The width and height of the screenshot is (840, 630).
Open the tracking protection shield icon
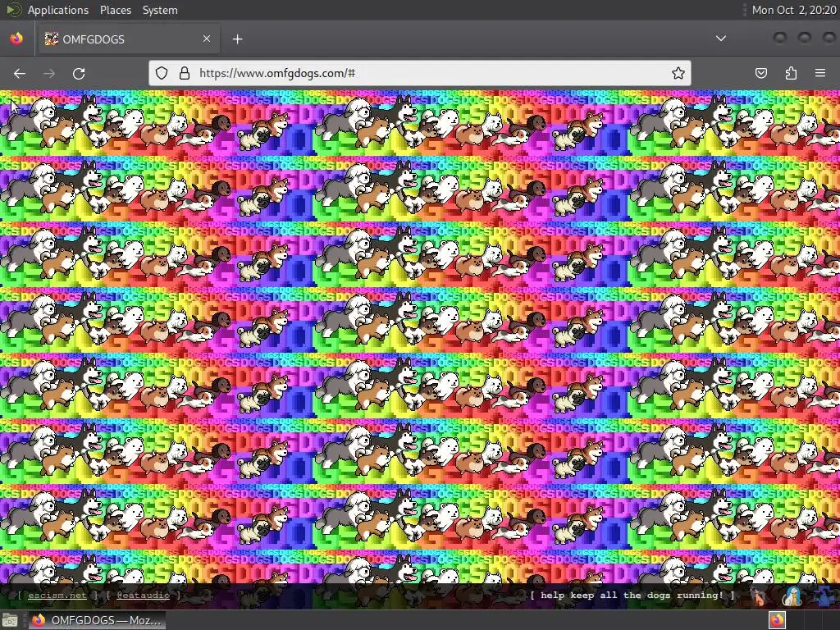coord(162,73)
